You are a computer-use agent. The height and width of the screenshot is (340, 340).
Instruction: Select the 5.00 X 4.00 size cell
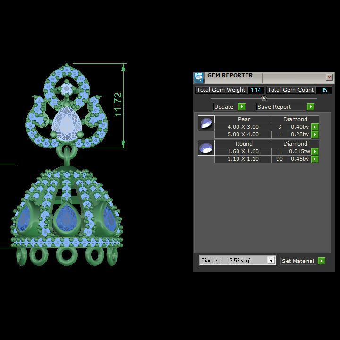(x=243, y=134)
